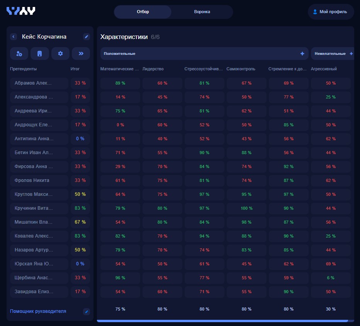Click the add candidate icon button
The width and height of the screenshot is (360, 326).
19,53
